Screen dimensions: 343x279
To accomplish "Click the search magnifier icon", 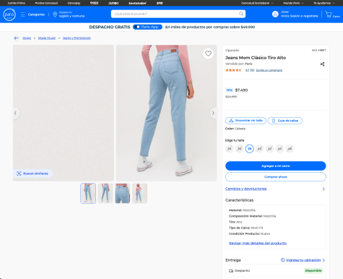I will 241,14.
